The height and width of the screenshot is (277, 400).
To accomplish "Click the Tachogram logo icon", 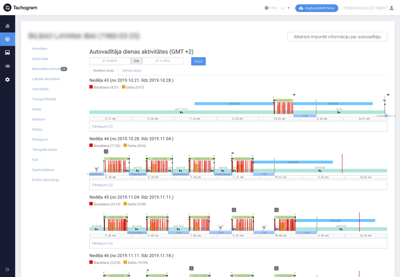I will [7, 8].
